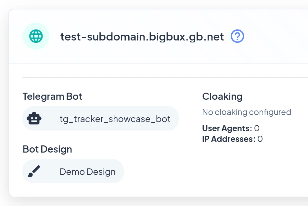Click the green globe domain icon
Viewport: 308px width, 206px height.
tap(36, 36)
